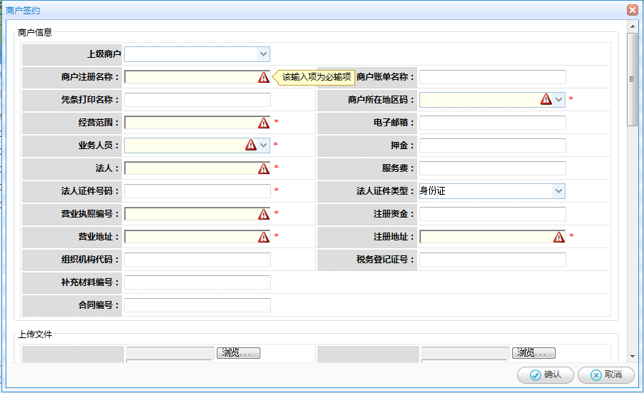Screen dimensions: 644x393
Task: Focus the 法人证件号码 input field
Action: tap(198, 191)
